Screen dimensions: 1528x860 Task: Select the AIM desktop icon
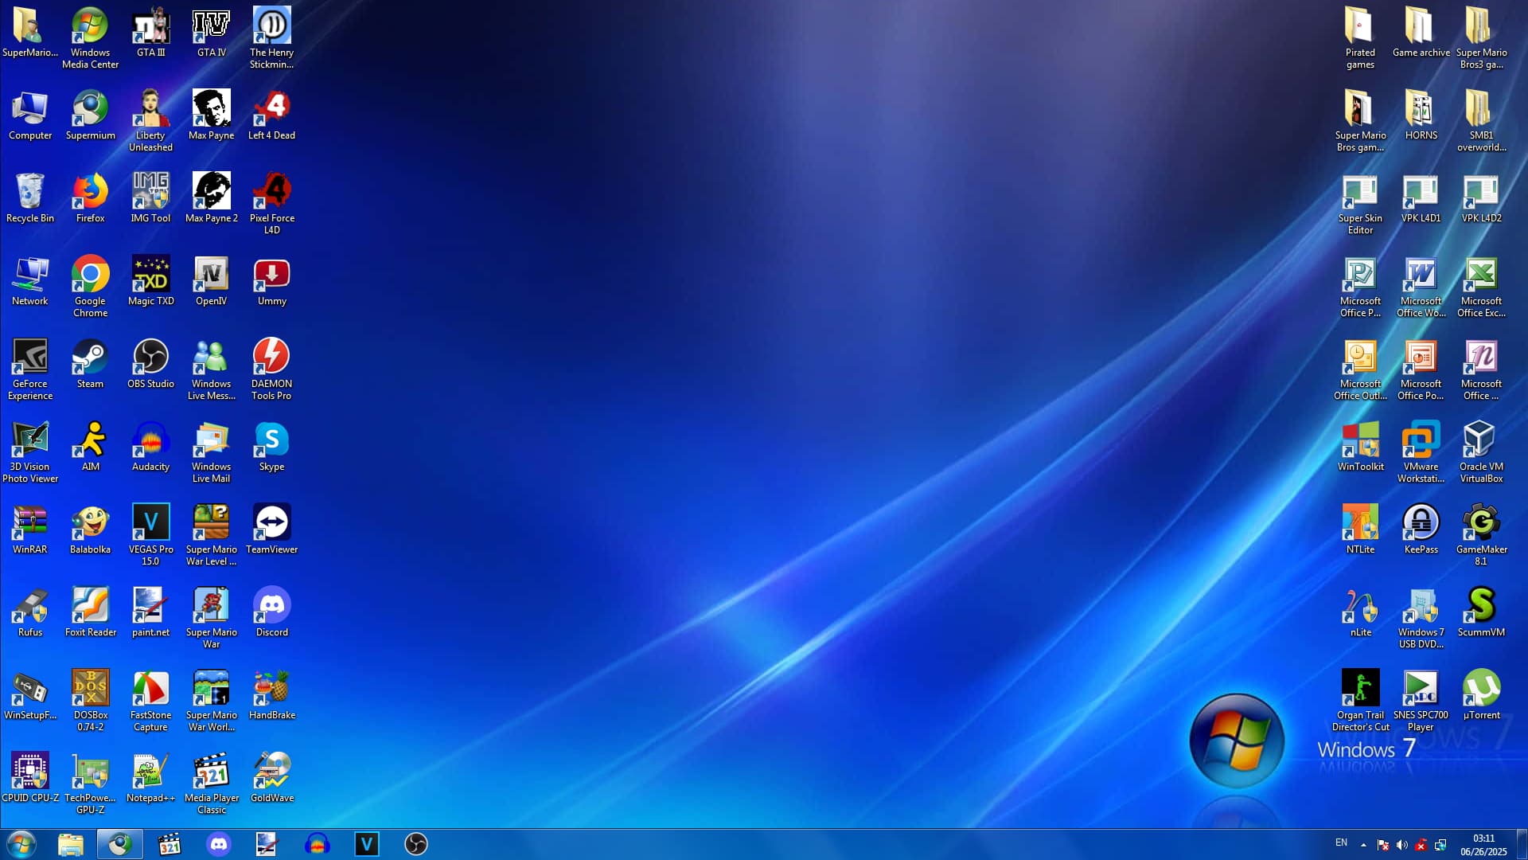click(90, 447)
